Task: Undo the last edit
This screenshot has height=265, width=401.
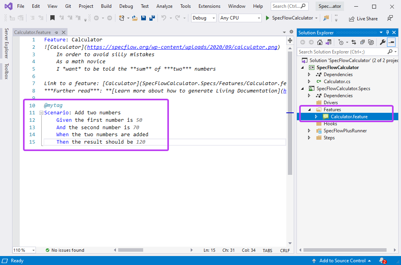Action: 164,18
